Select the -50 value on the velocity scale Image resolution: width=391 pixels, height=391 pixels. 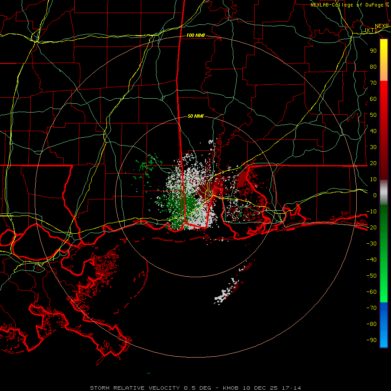click(371, 276)
